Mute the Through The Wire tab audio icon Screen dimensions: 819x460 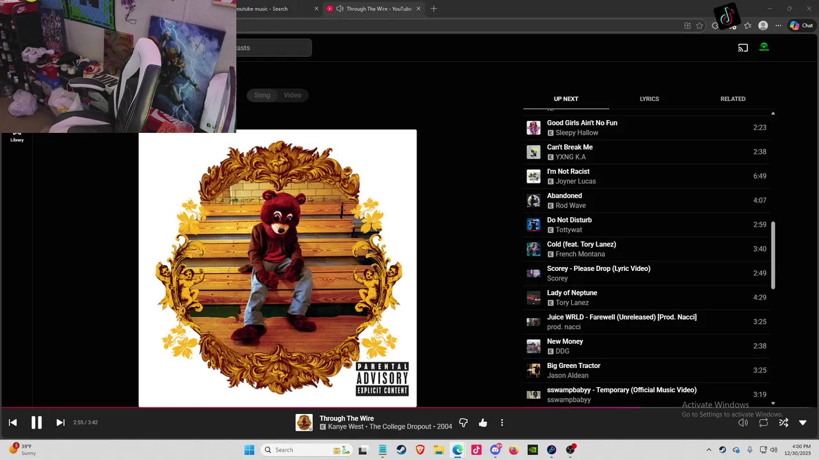pyautogui.click(x=339, y=9)
